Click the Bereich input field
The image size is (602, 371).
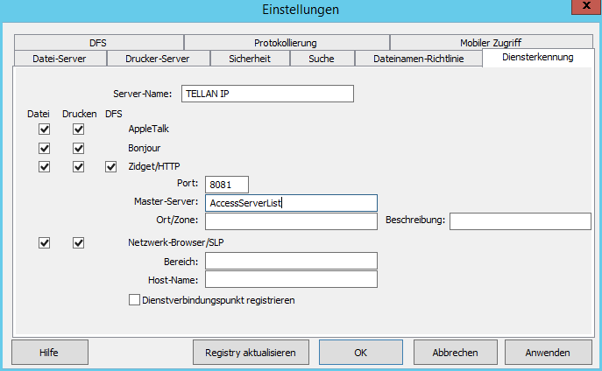(x=292, y=261)
